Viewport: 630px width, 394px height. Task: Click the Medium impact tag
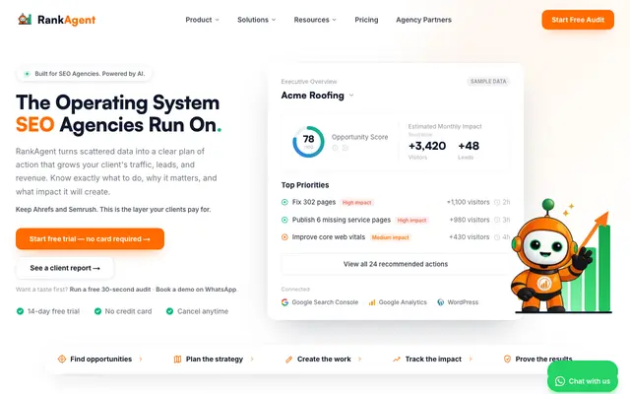tap(390, 237)
